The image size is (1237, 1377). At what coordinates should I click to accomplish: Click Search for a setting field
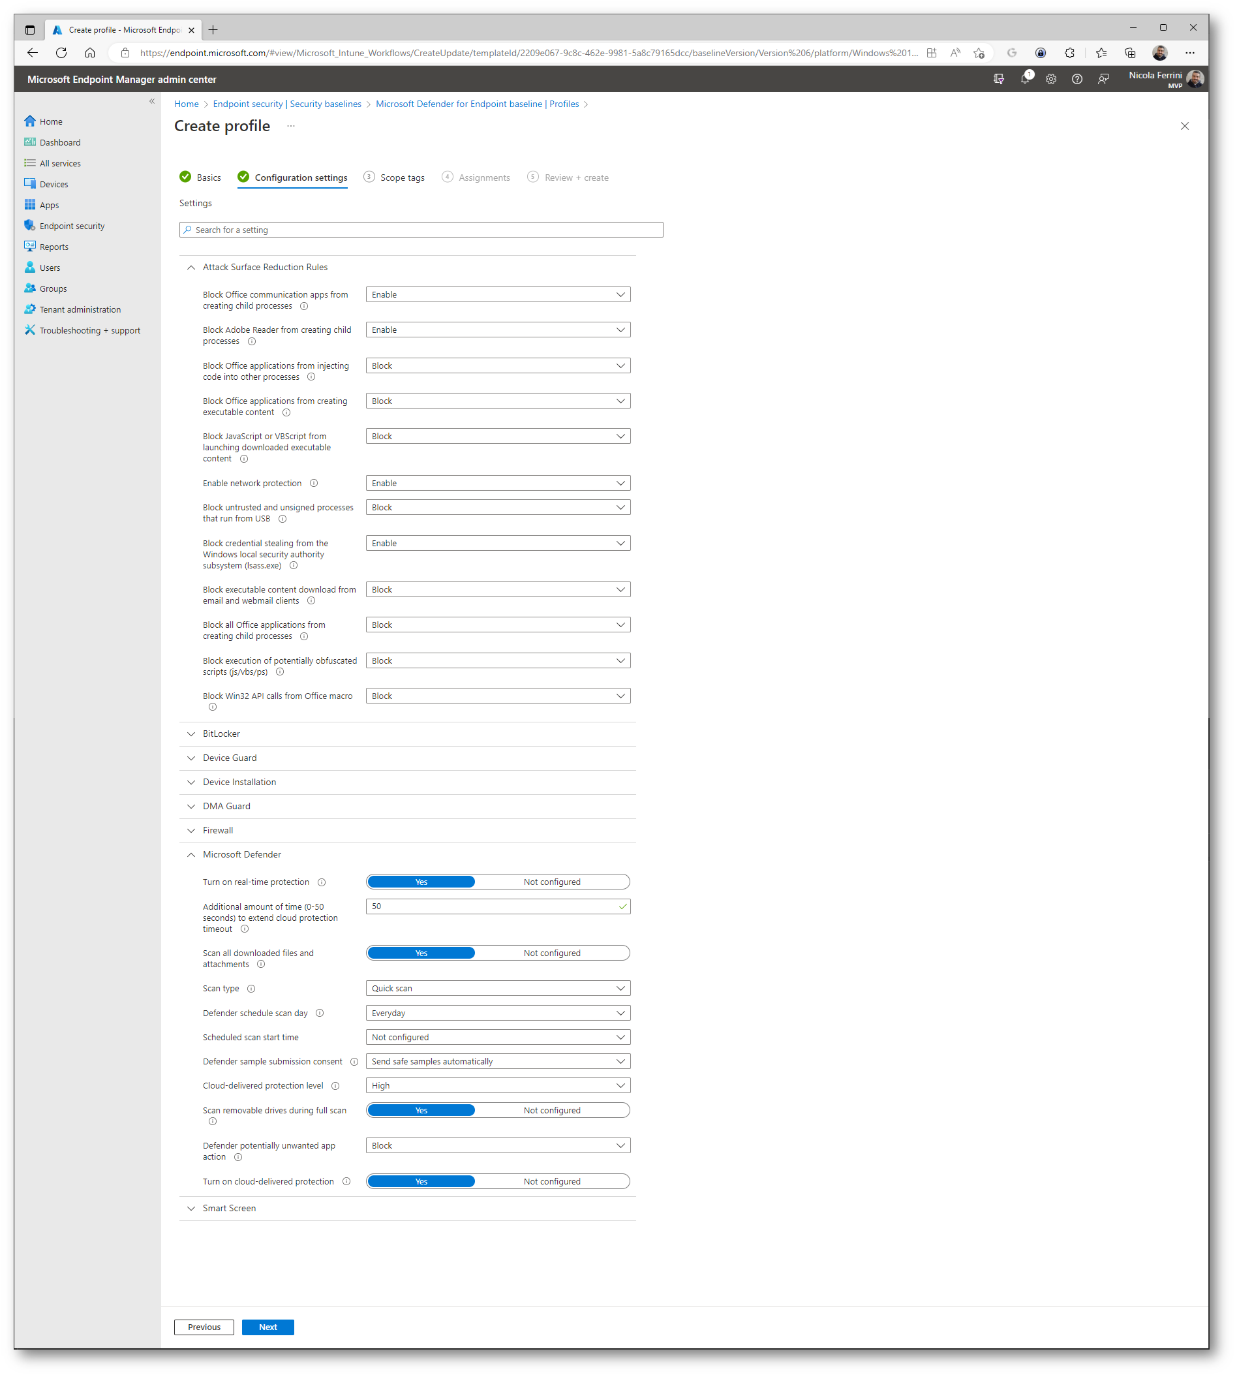(x=421, y=230)
